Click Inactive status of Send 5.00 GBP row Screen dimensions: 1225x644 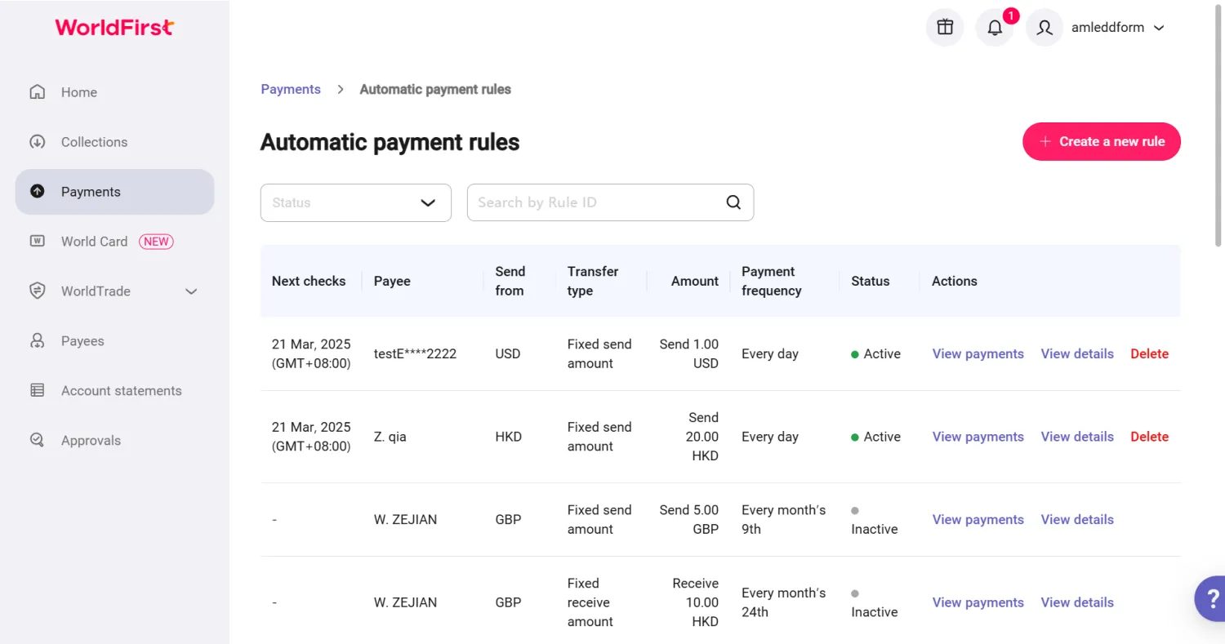tap(874, 520)
